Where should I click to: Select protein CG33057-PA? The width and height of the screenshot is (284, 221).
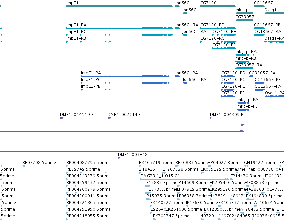point(251,76)
